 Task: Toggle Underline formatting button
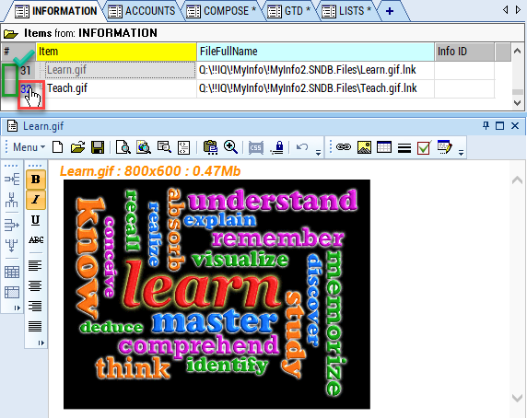pyautogui.click(x=36, y=220)
